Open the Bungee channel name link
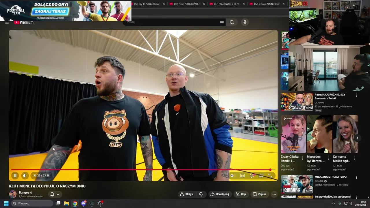 24,192
